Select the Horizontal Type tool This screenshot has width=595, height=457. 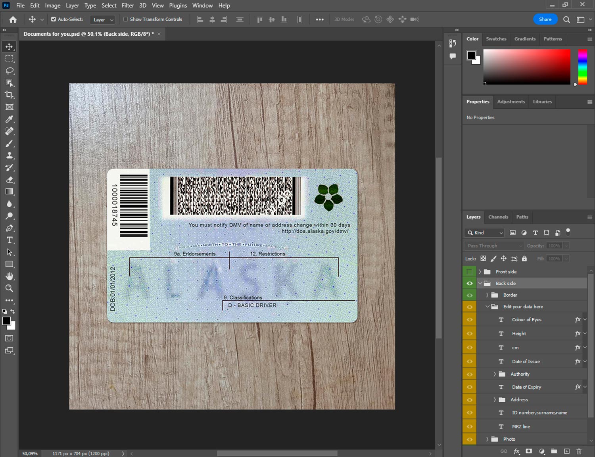coord(10,240)
